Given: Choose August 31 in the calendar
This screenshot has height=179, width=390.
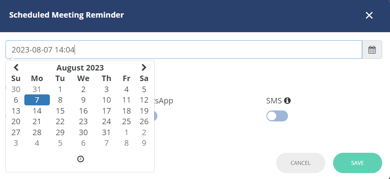Looking at the screenshot, I should 106,132.
